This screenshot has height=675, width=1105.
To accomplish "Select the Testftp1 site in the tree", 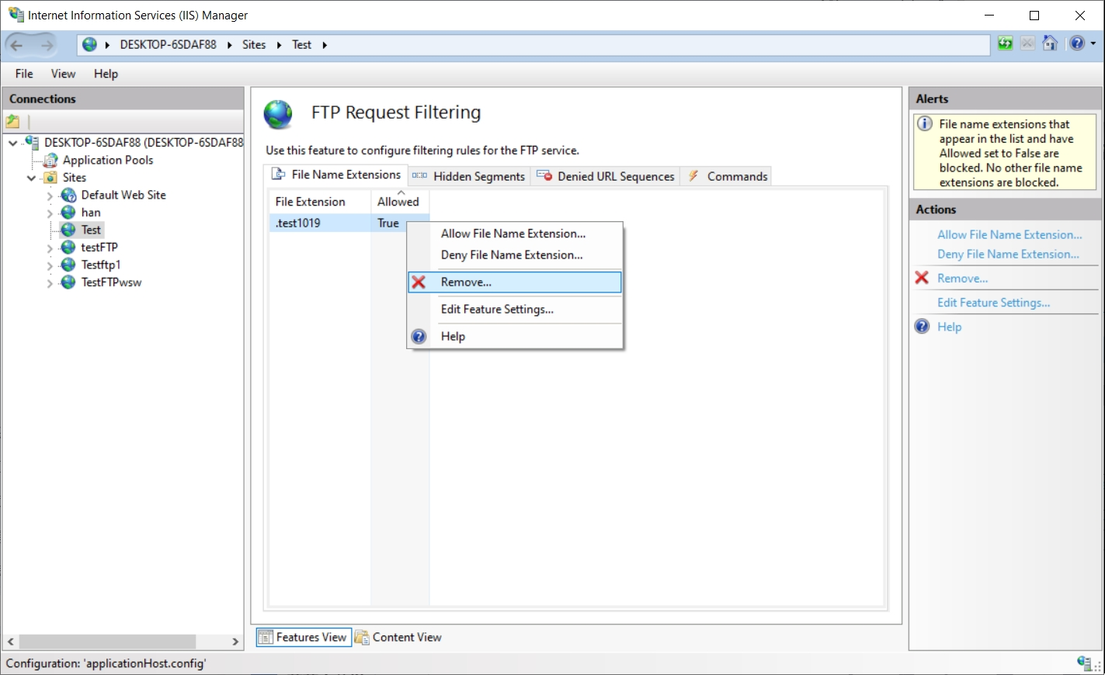I will (101, 265).
